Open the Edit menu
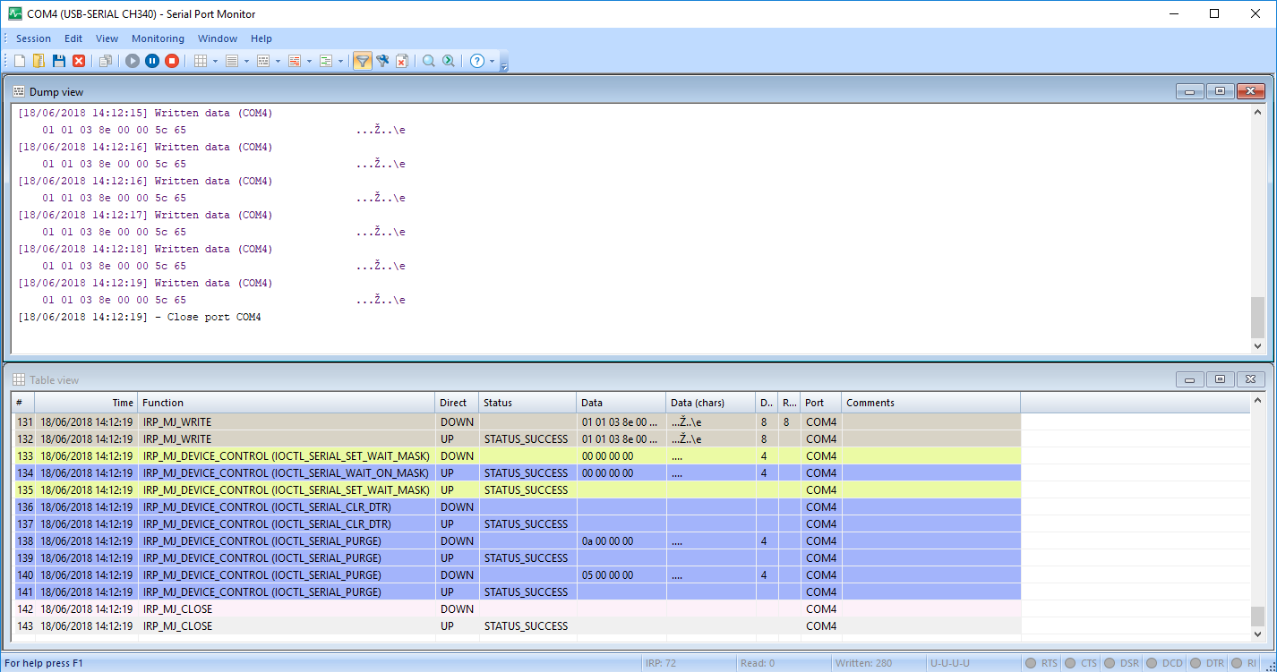The image size is (1277, 672). point(73,38)
